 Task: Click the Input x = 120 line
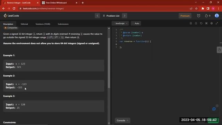(15, 105)
